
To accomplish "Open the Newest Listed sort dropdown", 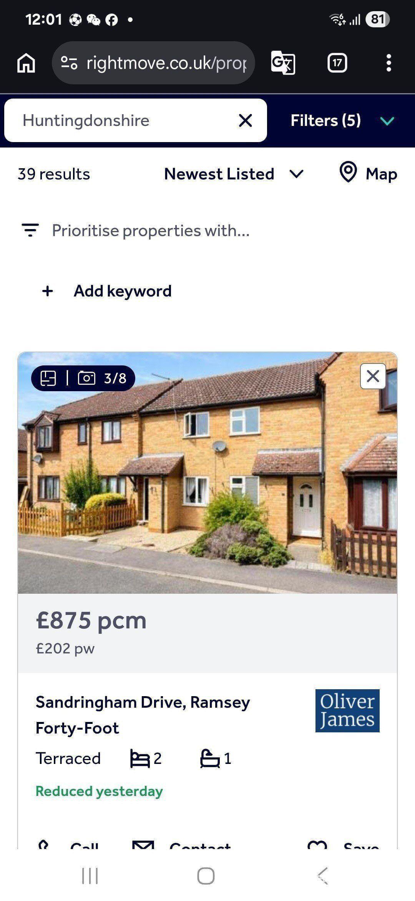I will click(234, 174).
